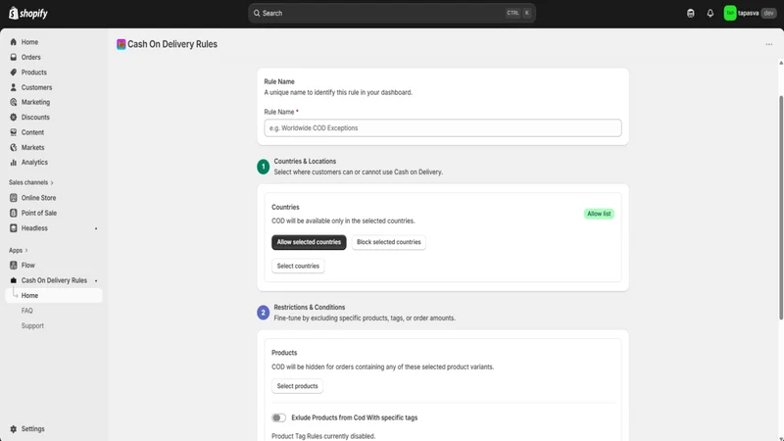
Task: Open Customers via its person icon
Action: [x=14, y=87]
